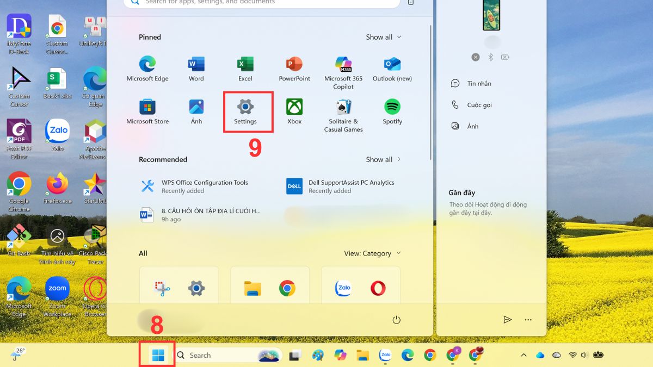Launch the pinned Xbox app
The image size is (653, 367).
[294, 111]
